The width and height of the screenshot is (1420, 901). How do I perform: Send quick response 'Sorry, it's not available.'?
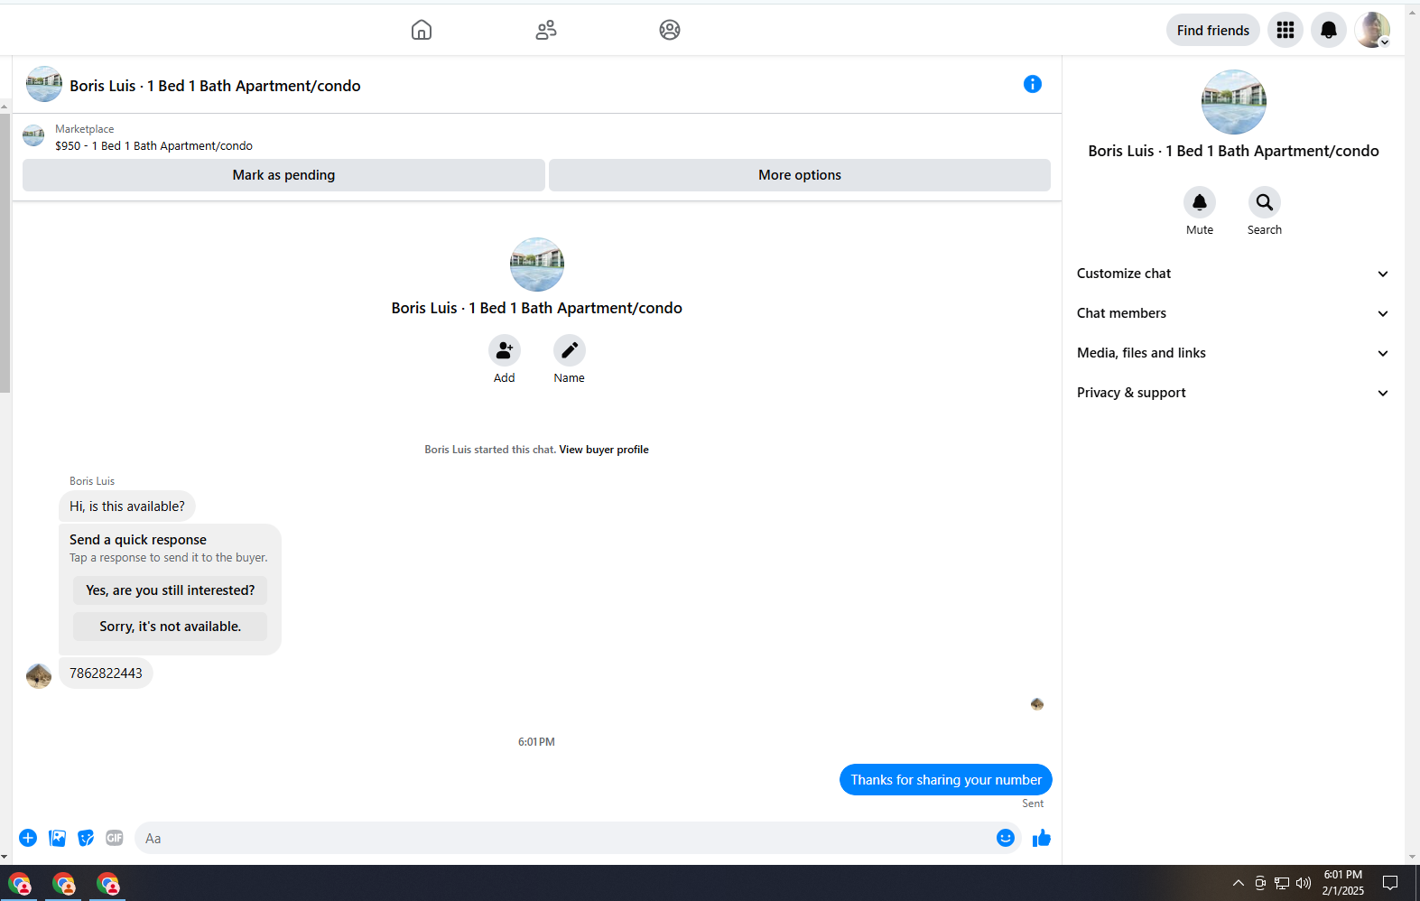(171, 627)
